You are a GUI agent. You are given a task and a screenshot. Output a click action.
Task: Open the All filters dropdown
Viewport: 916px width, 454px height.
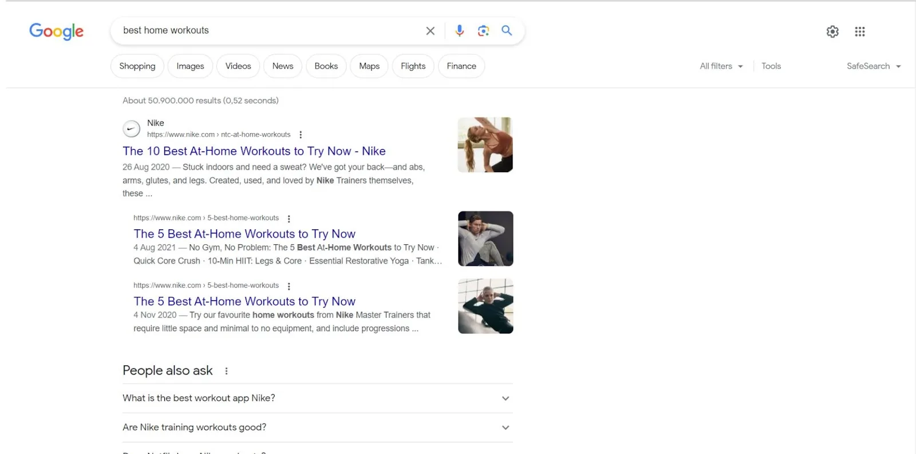pos(721,66)
